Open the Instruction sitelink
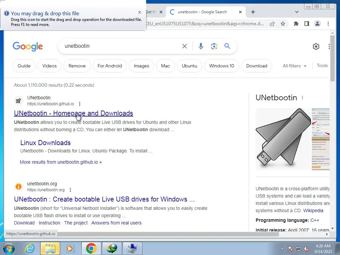Viewport: 340px width, 255px height. point(49,223)
